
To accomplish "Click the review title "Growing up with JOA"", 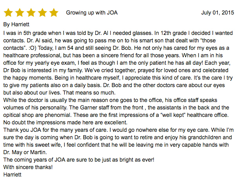I will tap(91, 13).
